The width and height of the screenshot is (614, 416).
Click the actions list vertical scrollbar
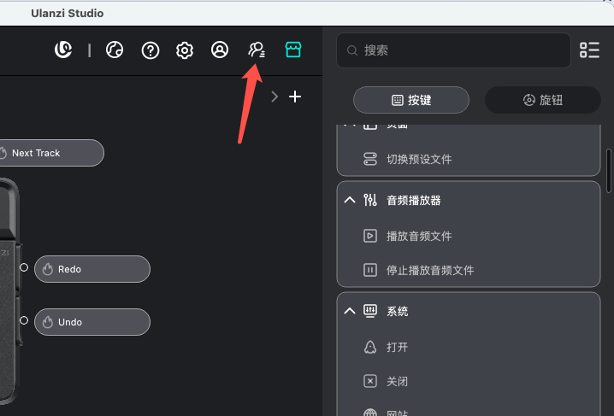pyautogui.click(x=609, y=171)
